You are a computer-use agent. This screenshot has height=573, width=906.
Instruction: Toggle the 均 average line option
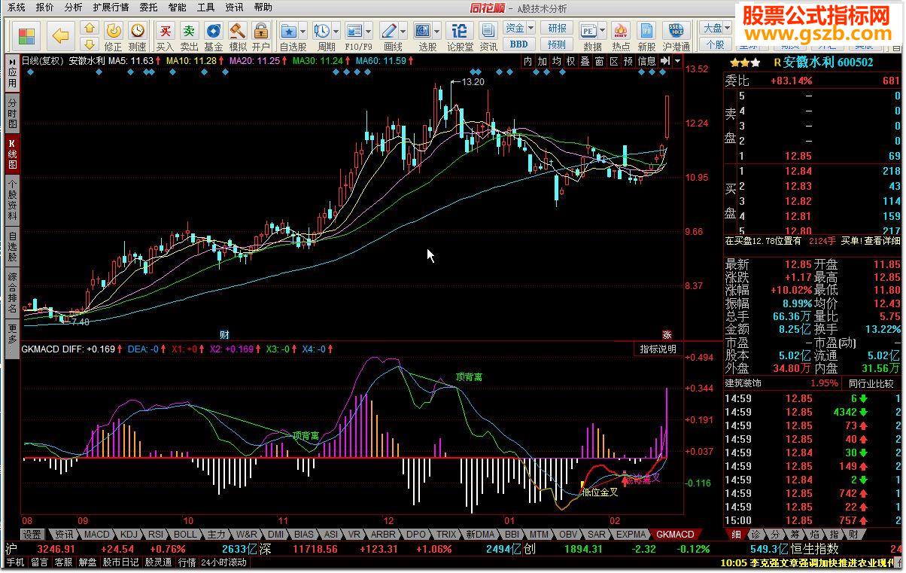[x=556, y=61]
